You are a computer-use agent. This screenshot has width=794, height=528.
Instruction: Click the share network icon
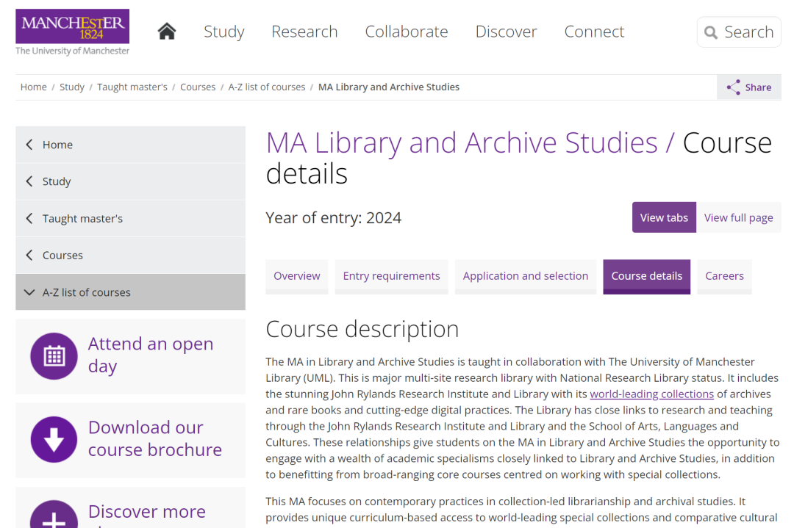733,87
